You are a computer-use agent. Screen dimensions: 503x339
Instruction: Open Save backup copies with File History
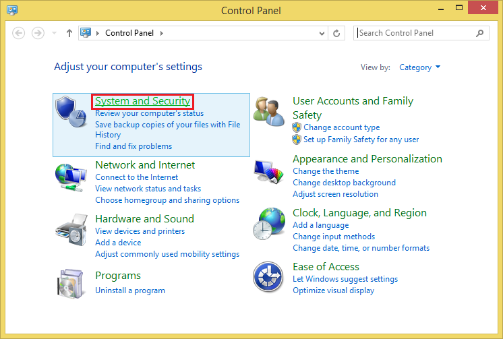167,129
